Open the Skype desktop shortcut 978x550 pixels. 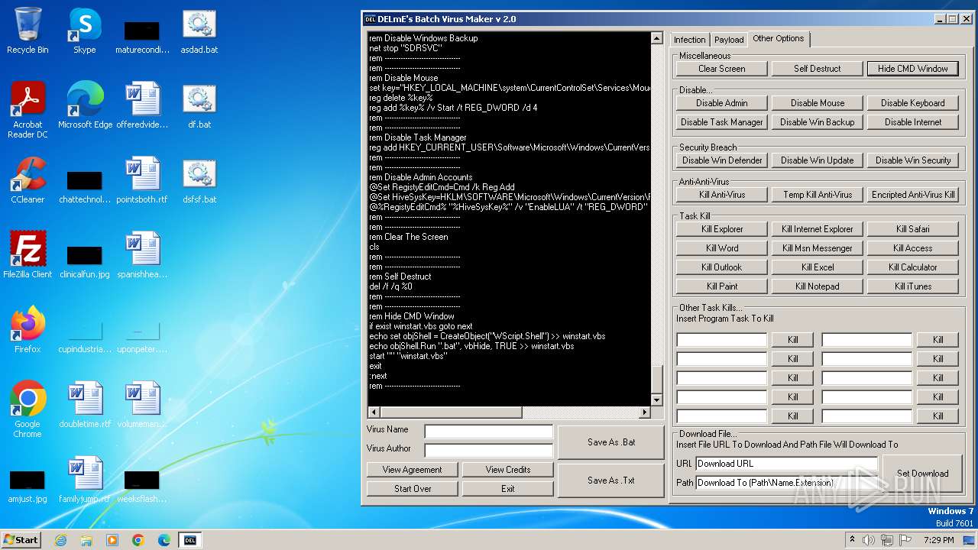pos(84,31)
